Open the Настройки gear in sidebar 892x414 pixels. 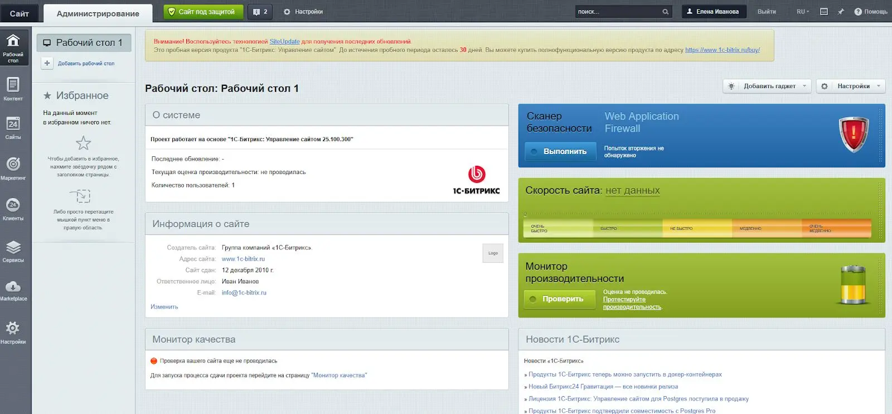pyautogui.click(x=13, y=331)
